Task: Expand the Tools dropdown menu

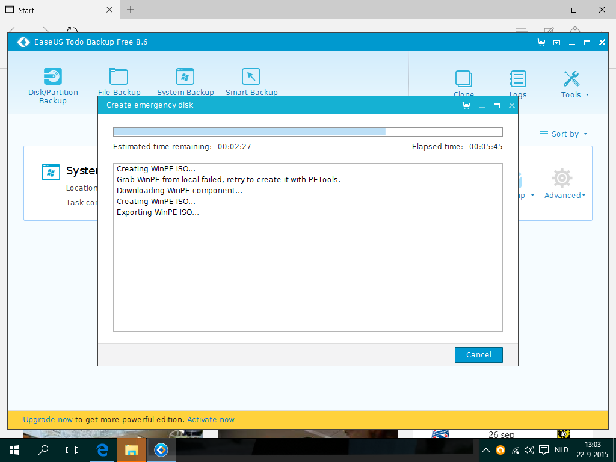Action: pyautogui.click(x=574, y=84)
